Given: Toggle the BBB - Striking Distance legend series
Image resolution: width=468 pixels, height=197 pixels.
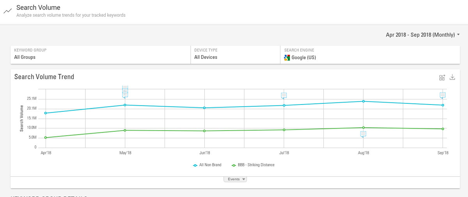Looking at the screenshot, I should pyautogui.click(x=253, y=165).
